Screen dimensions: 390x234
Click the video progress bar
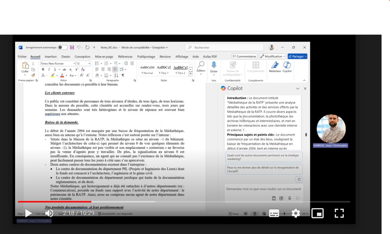(x=184, y=201)
